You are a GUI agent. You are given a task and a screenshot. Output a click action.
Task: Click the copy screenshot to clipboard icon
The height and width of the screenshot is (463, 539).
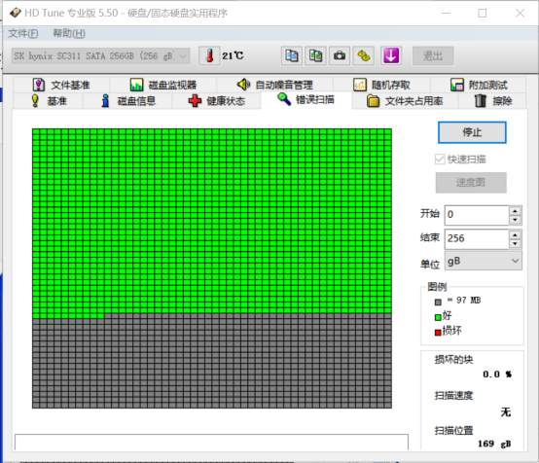(315, 55)
